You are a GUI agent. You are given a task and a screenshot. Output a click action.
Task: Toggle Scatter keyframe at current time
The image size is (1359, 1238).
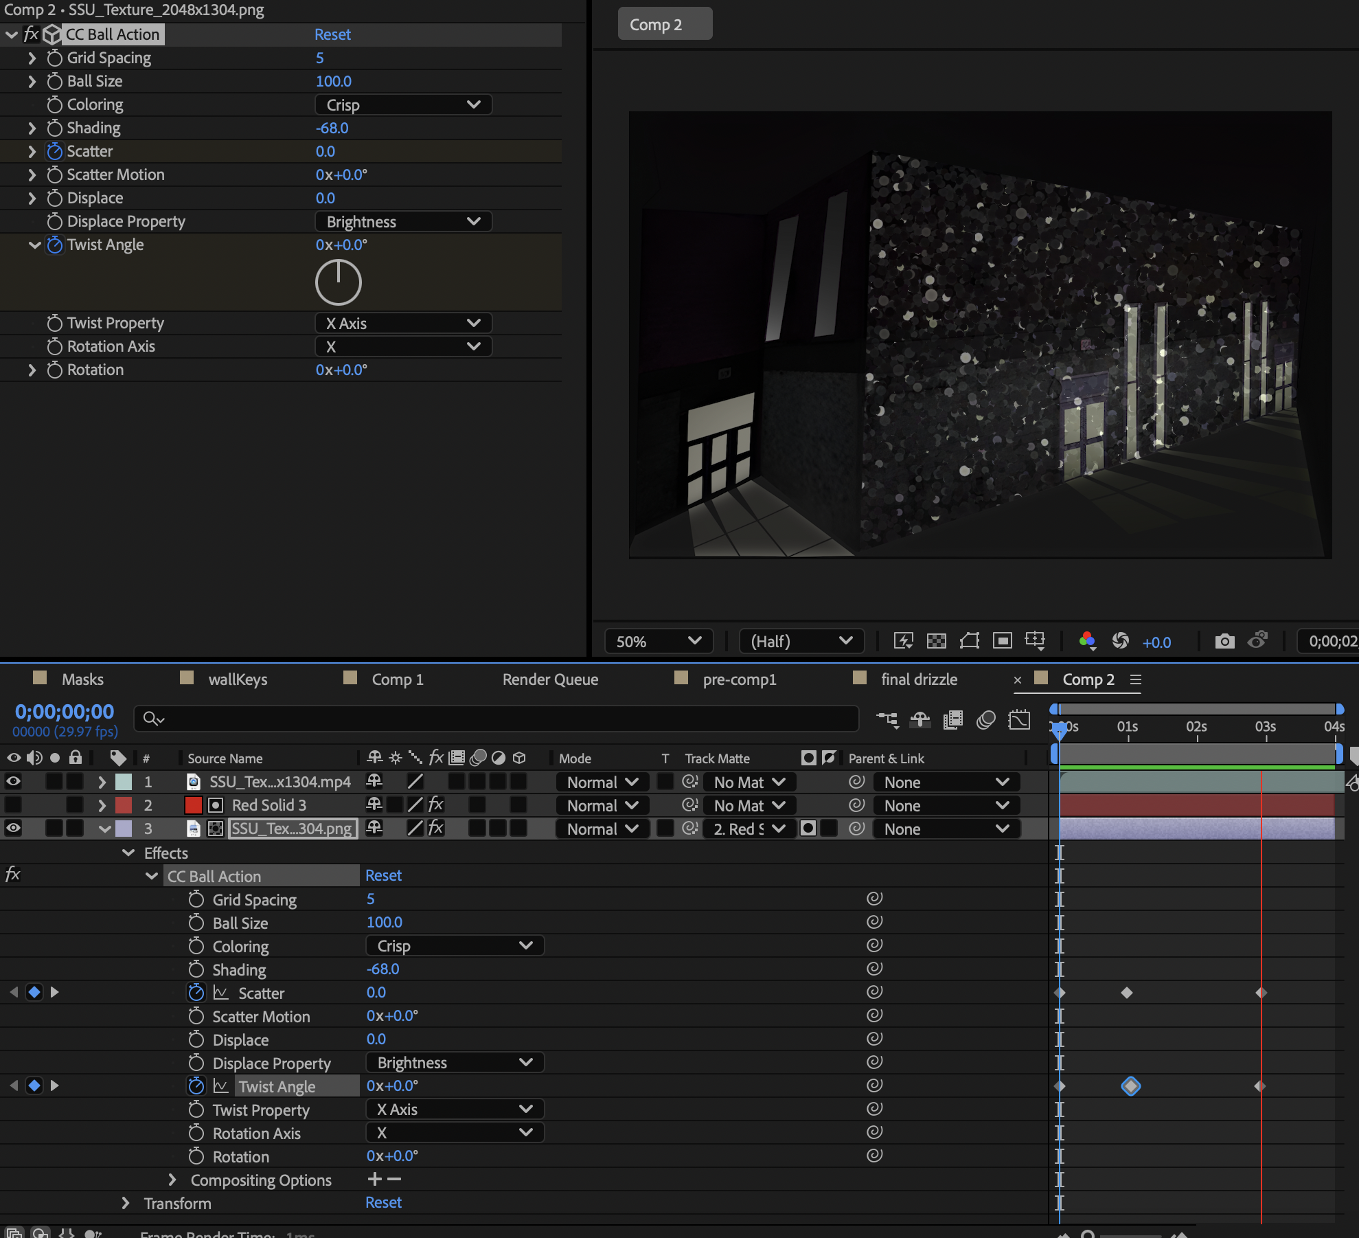tap(34, 992)
